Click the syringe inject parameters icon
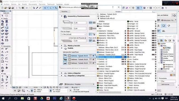Image resolution: width=179 pixels, height=101 pixels. coord(40,8)
